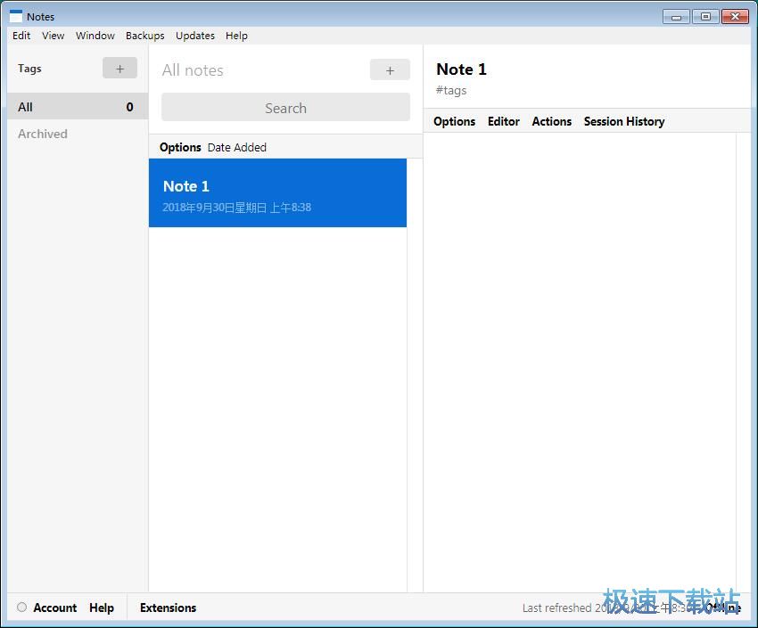Screen dimensions: 758x628
Task: Open the Window menu
Action: [95, 36]
